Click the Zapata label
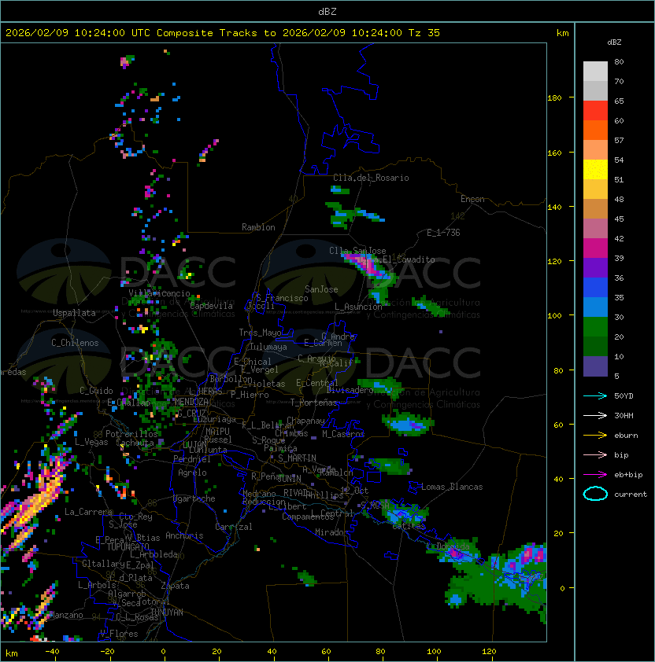The height and width of the screenshot is (662, 655). pyautogui.click(x=175, y=586)
